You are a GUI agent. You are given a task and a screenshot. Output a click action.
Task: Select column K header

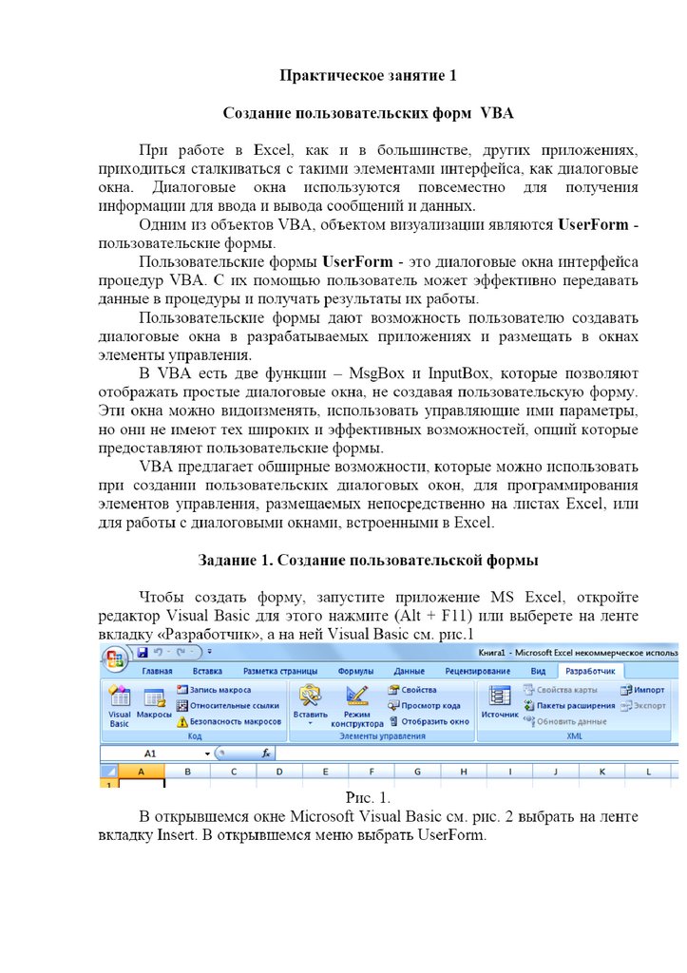pyautogui.click(x=602, y=772)
